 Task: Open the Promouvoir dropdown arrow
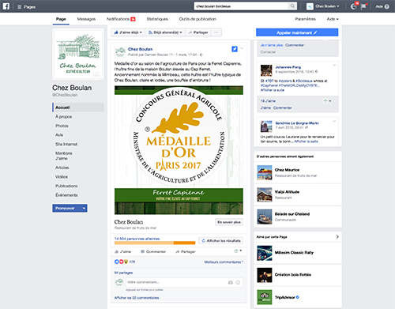point(84,208)
